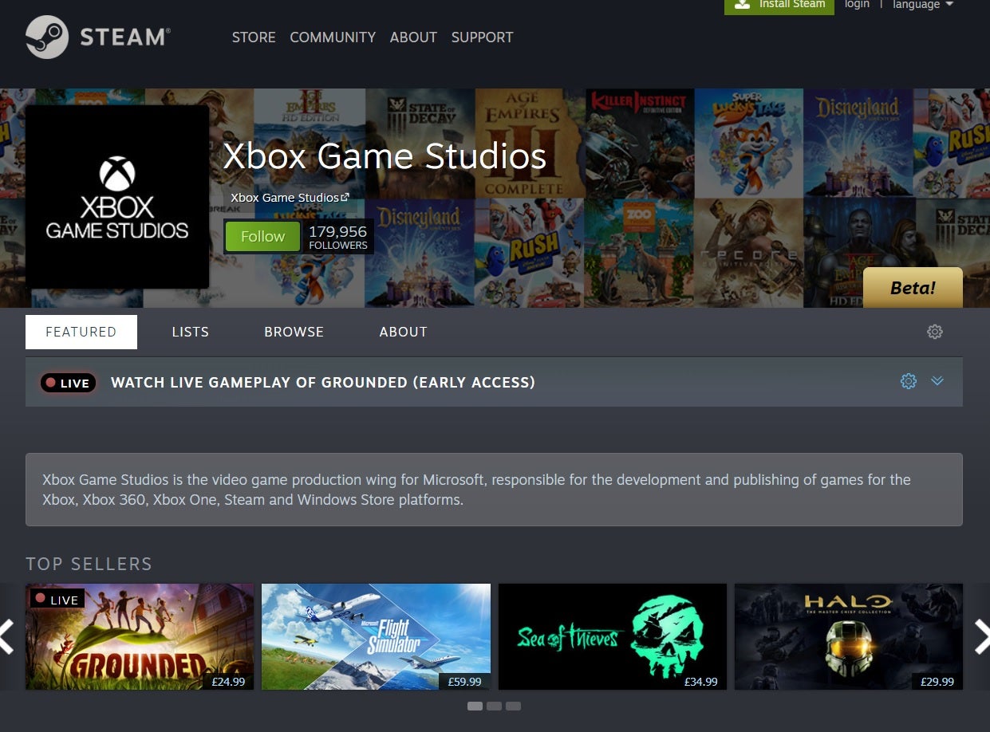This screenshot has width=990, height=732.
Task: Select the first carousel page indicator
Action: 475,706
